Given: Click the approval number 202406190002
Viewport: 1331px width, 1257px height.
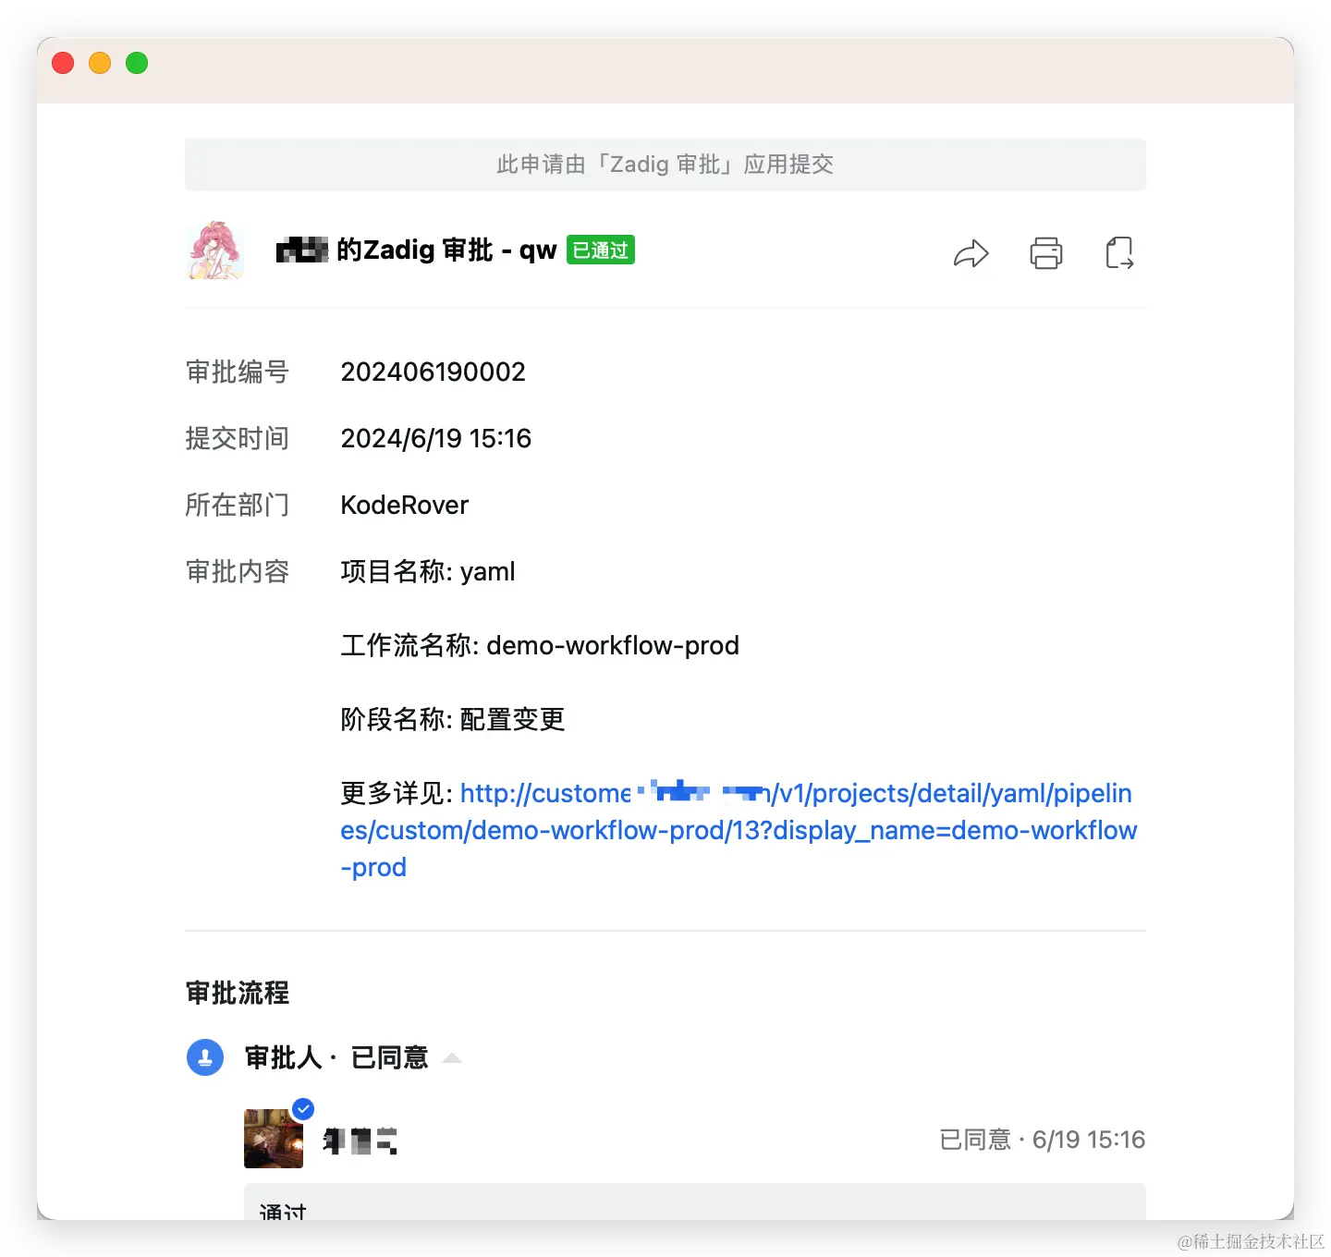Looking at the screenshot, I should click(x=433, y=372).
